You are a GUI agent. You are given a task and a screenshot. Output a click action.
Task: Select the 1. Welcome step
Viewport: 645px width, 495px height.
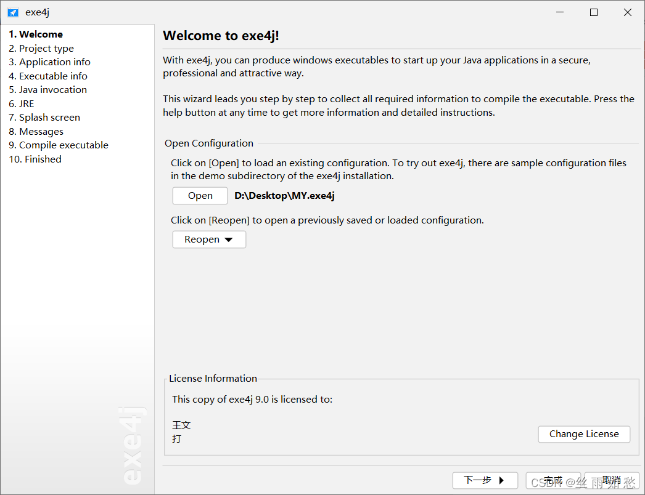click(36, 34)
